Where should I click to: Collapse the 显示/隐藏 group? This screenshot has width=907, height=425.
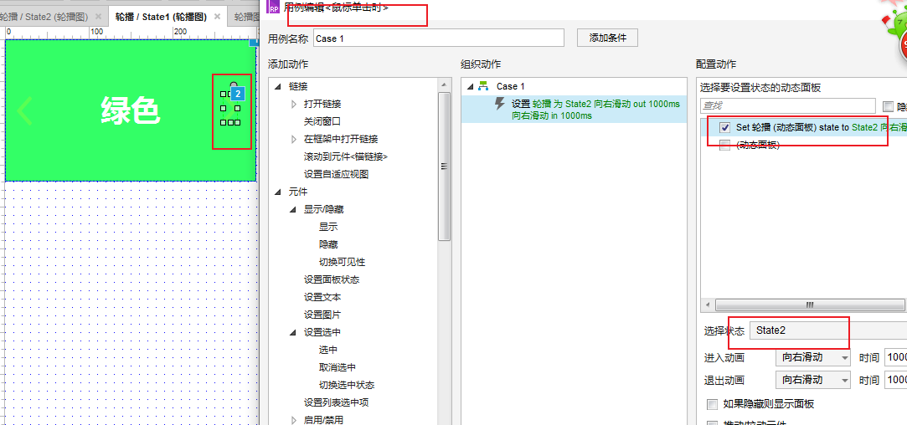coord(294,209)
